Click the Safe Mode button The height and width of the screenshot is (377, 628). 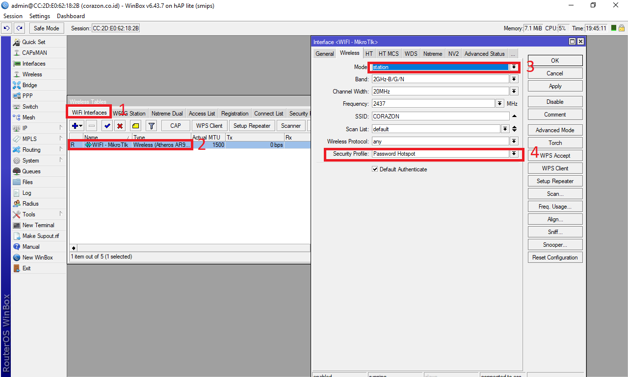(46, 28)
